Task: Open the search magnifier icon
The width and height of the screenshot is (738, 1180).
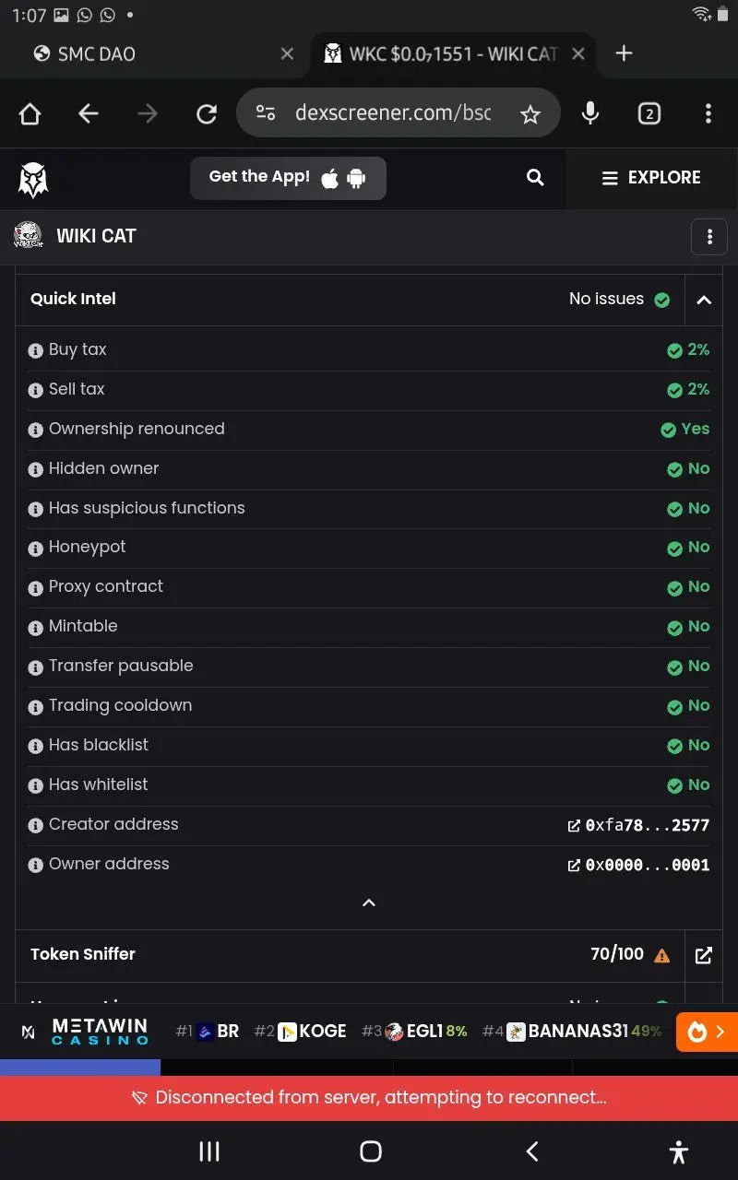Action: pos(535,178)
